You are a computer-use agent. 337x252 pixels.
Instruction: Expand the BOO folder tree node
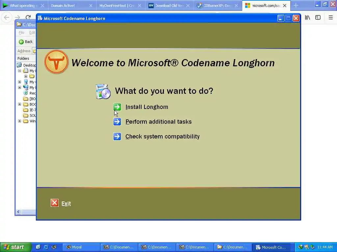pyautogui.click(x=19, y=104)
